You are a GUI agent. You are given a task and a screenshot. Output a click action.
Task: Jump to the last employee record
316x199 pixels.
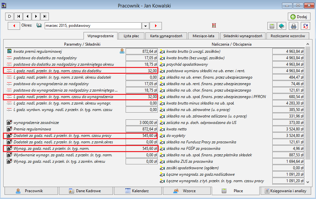tap(45, 17)
